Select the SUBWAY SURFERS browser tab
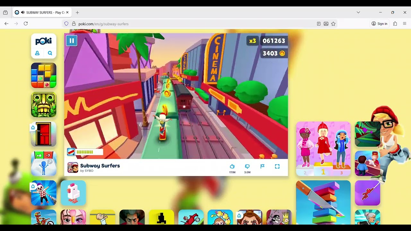This screenshot has height=231, width=411. (x=42, y=13)
